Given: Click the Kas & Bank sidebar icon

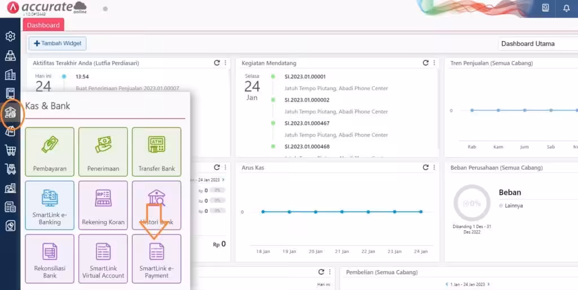Looking at the screenshot, I should click(10, 113).
